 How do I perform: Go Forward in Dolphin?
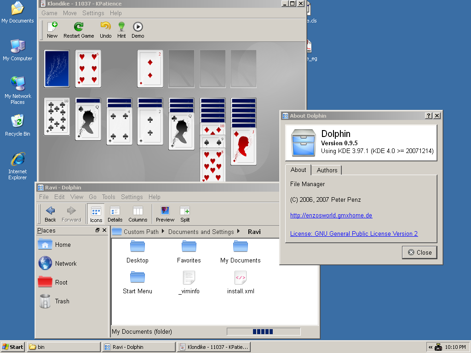(71, 214)
